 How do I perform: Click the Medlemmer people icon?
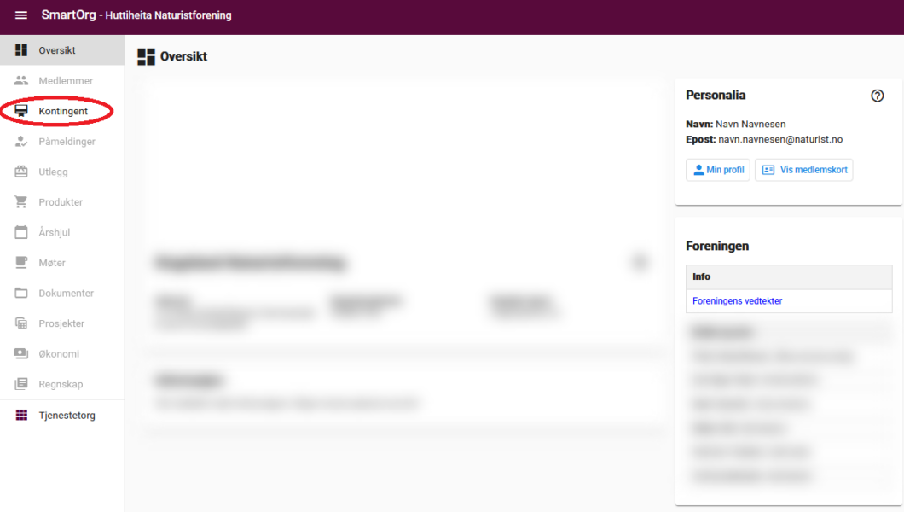pos(21,81)
